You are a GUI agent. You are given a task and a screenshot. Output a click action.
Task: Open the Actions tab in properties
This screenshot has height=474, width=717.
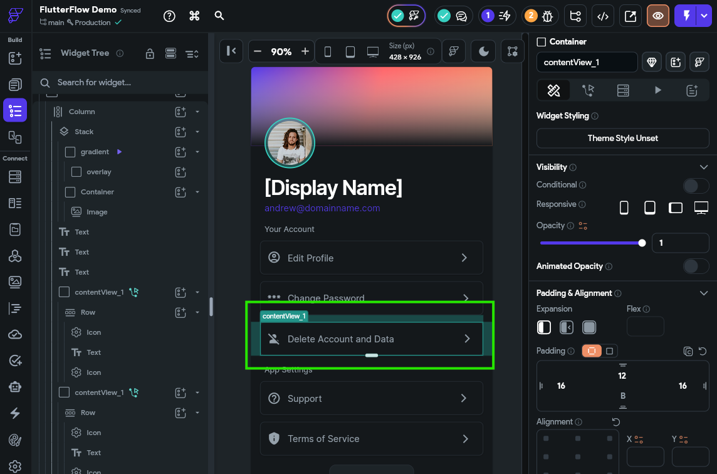point(588,90)
